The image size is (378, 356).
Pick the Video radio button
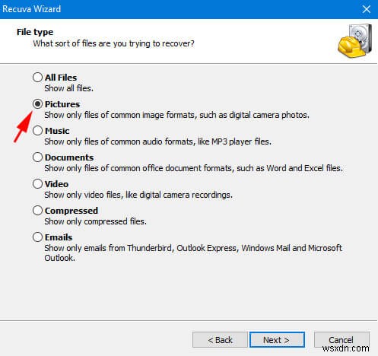tap(37, 184)
